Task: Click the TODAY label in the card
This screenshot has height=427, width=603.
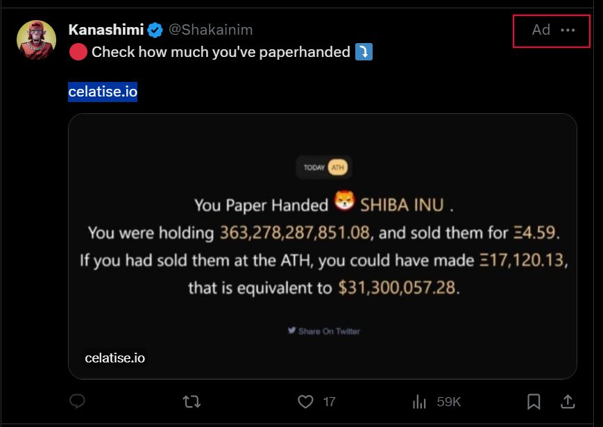Action: (314, 167)
